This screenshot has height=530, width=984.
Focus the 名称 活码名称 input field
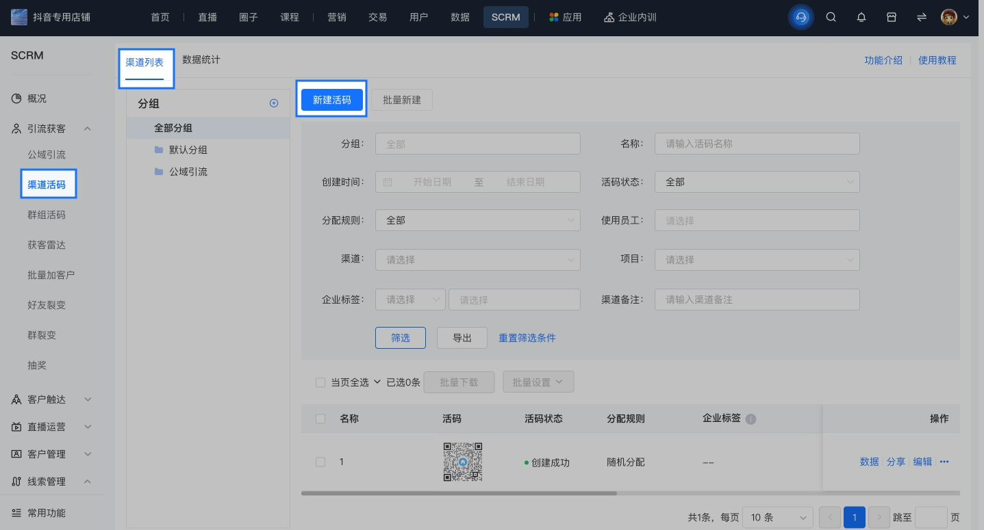click(757, 144)
